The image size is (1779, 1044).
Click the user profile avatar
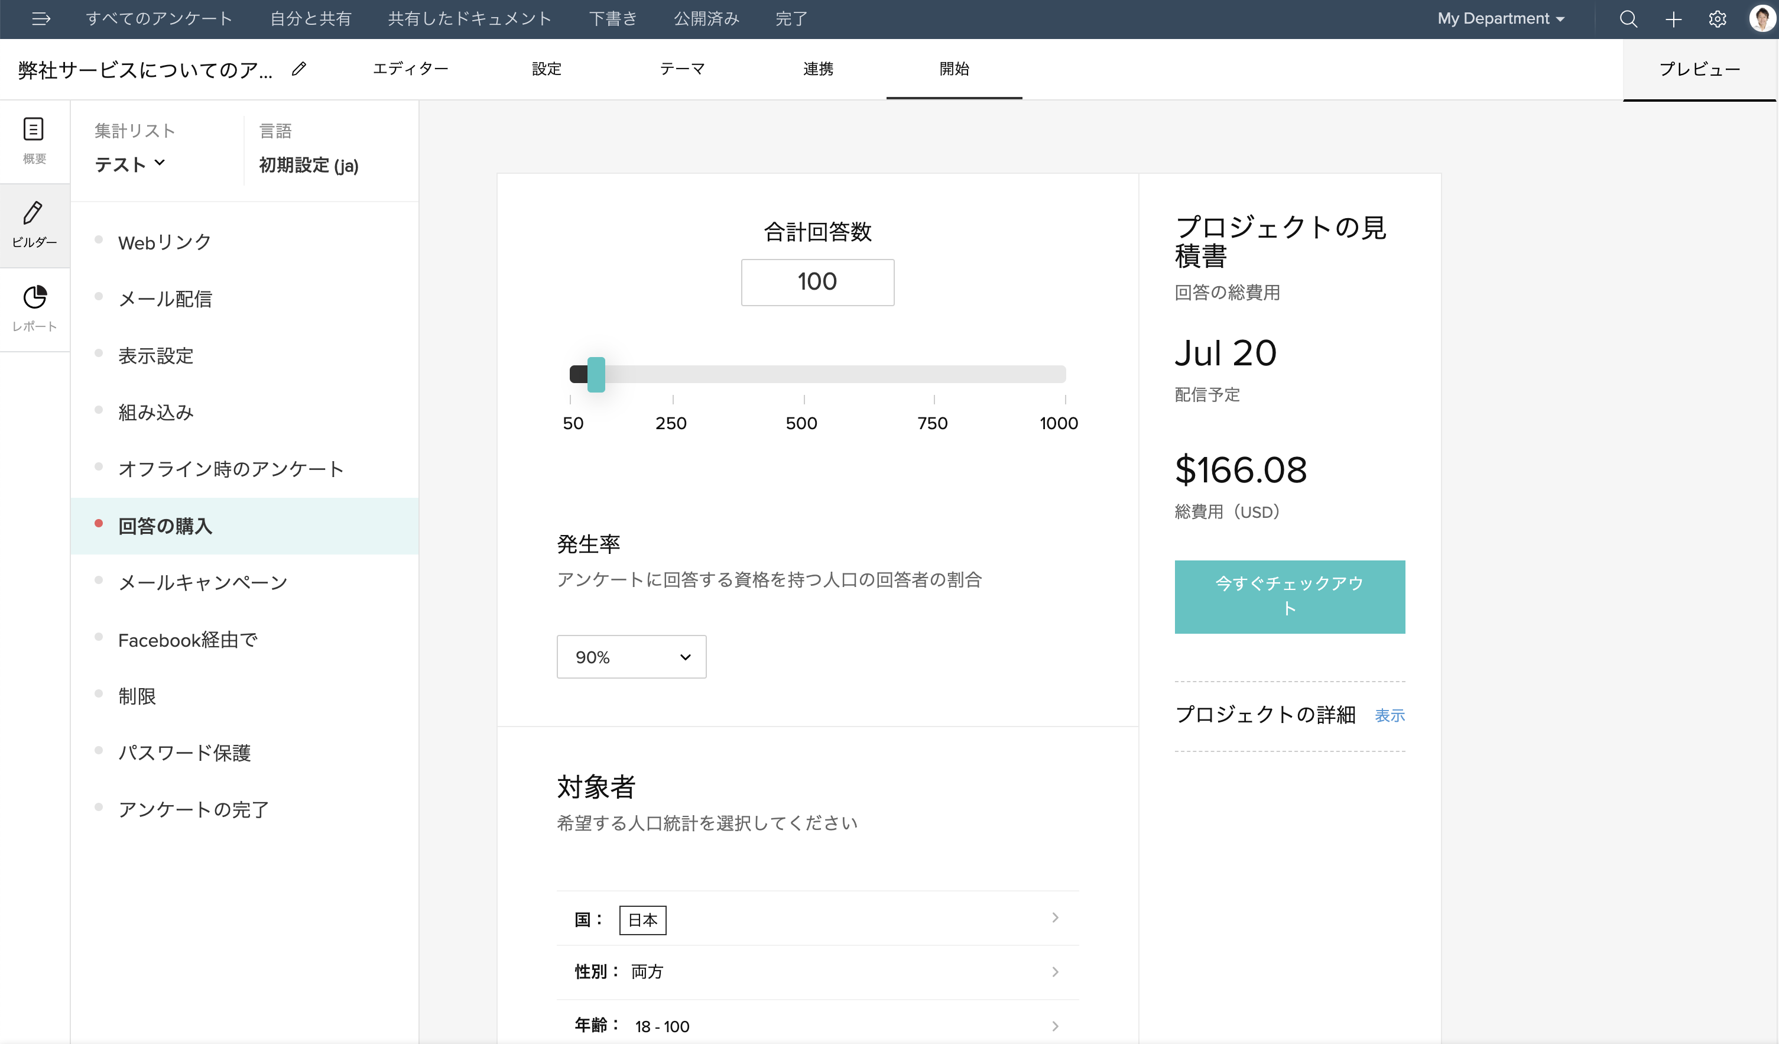(1761, 19)
